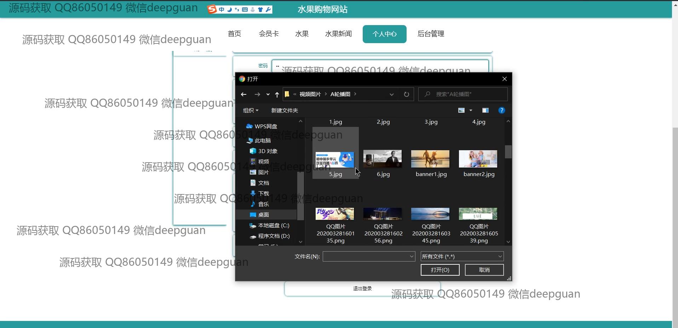Click the change view icon
This screenshot has width=678, height=328.
[x=461, y=110]
